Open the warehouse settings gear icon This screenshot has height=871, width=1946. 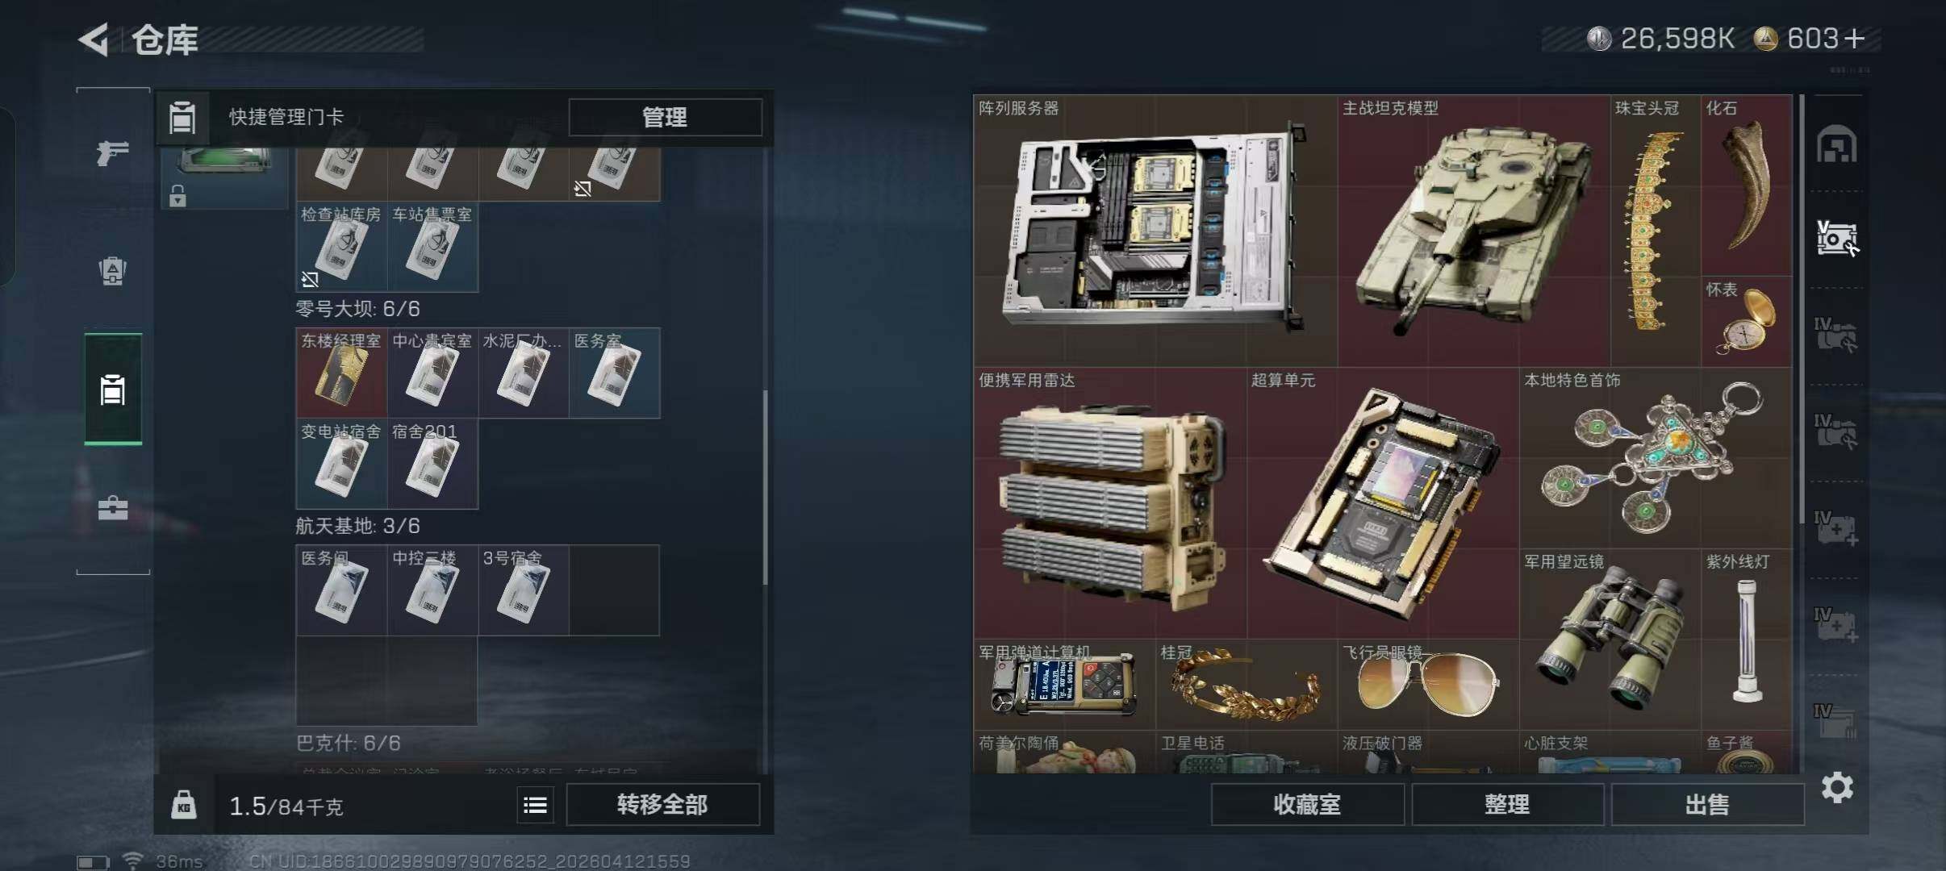pos(1837,788)
